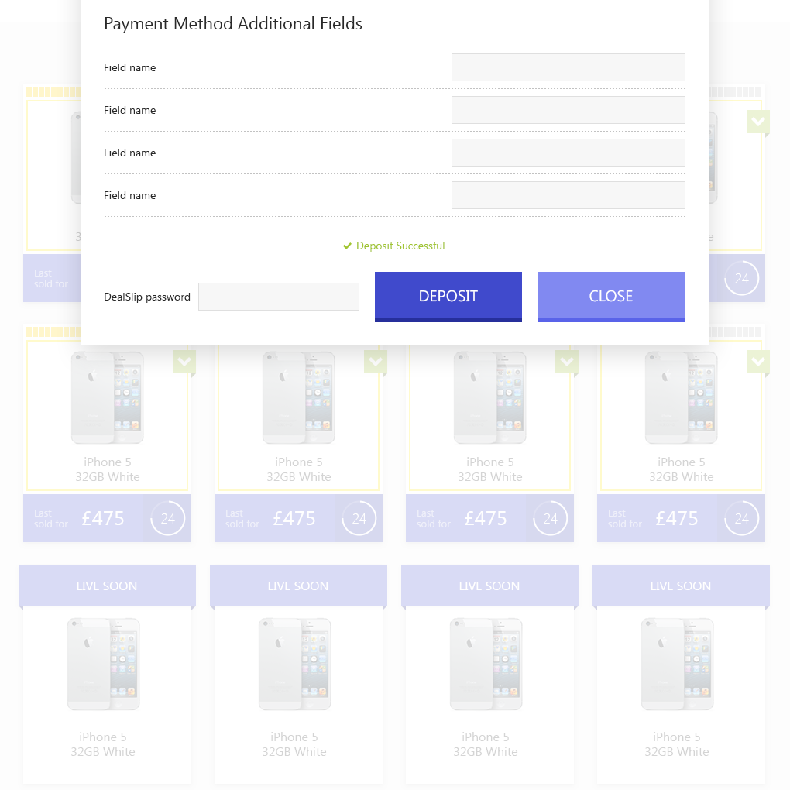Open iPhone thumbnail under rightmost LIVE SOON banner

click(677, 664)
